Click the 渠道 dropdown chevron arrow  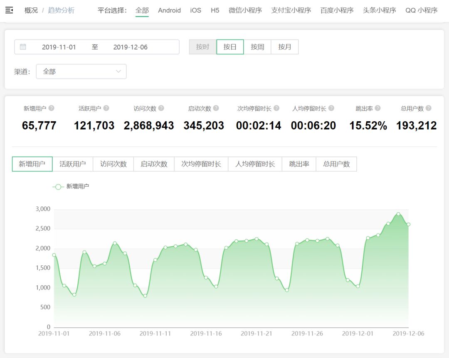tap(118, 71)
